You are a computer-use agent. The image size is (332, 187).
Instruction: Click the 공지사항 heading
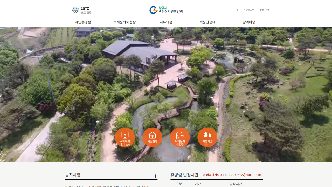point(73,175)
